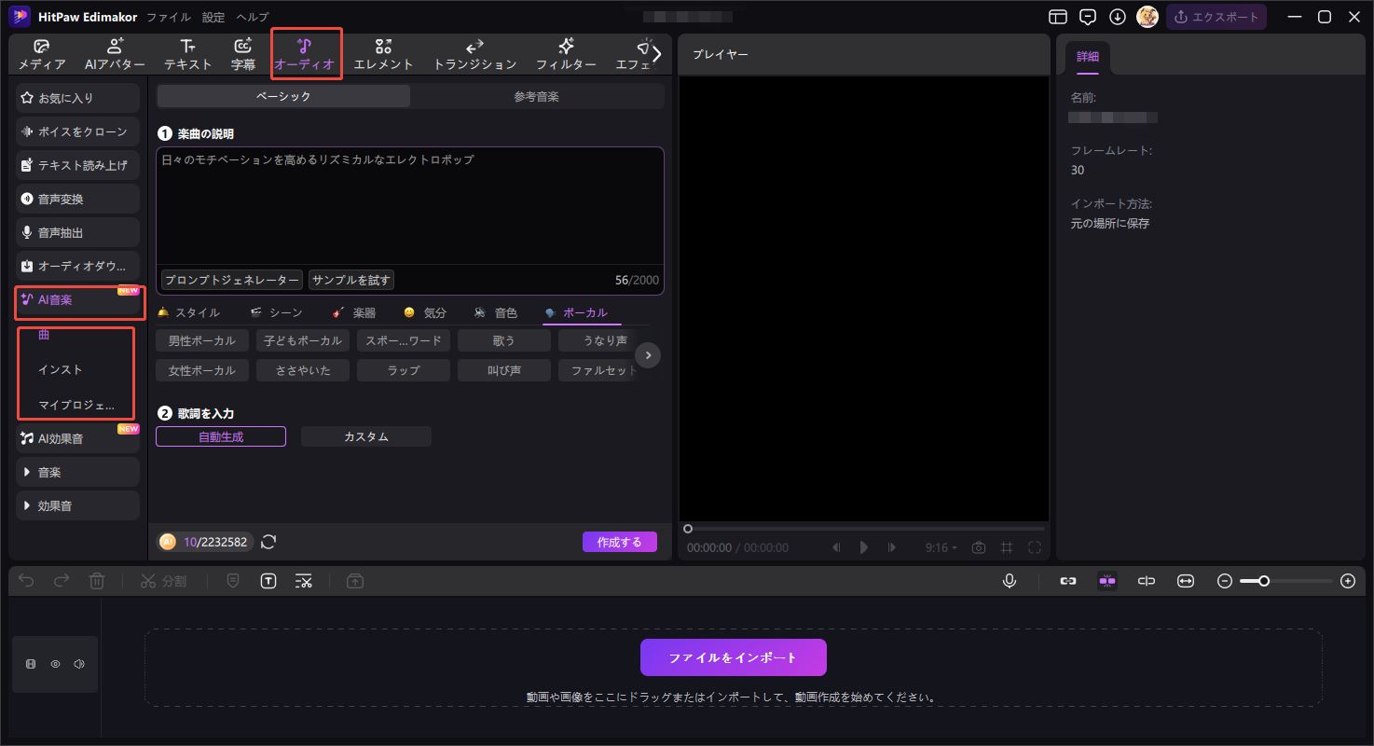
Task: Select the 気分 mood category tab
Action: pos(425,312)
